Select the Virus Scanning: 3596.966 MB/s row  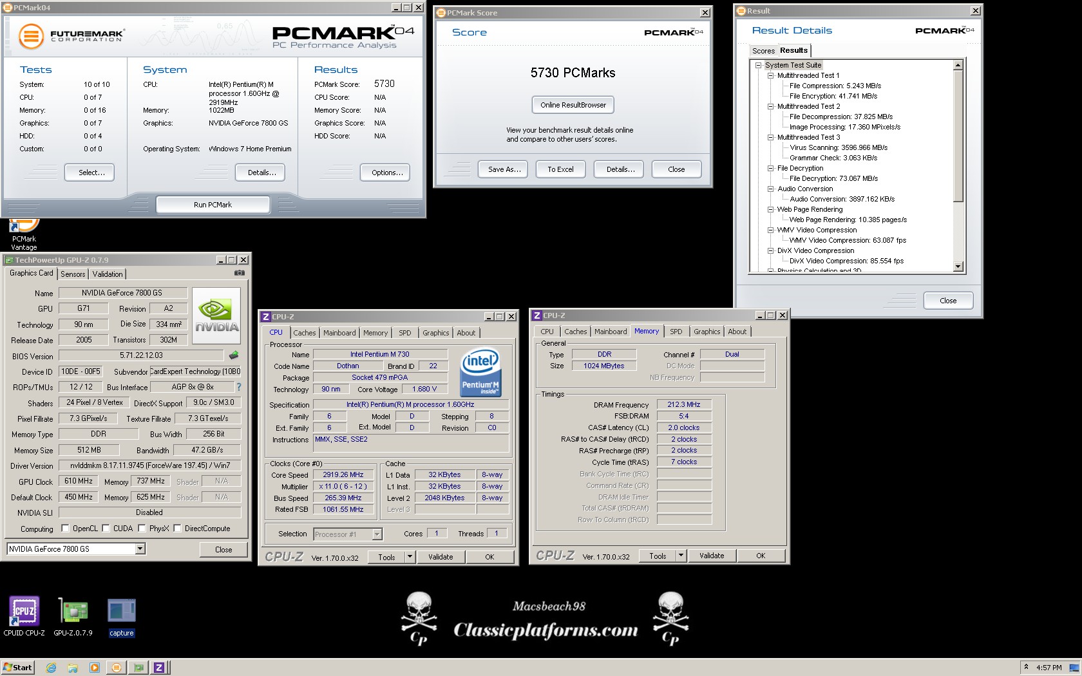[x=839, y=147]
